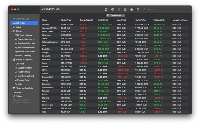Screen dimensions: 200x125
Task: Click the Pfizer stock name
Action: coord(45,94)
